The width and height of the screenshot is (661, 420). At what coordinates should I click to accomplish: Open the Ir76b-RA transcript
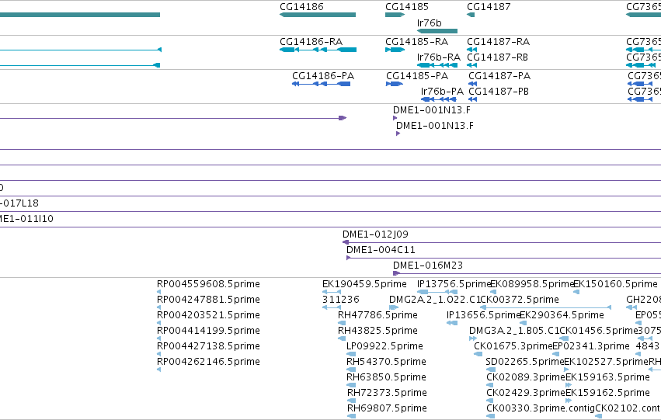pyautogui.click(x=438, y=57)
